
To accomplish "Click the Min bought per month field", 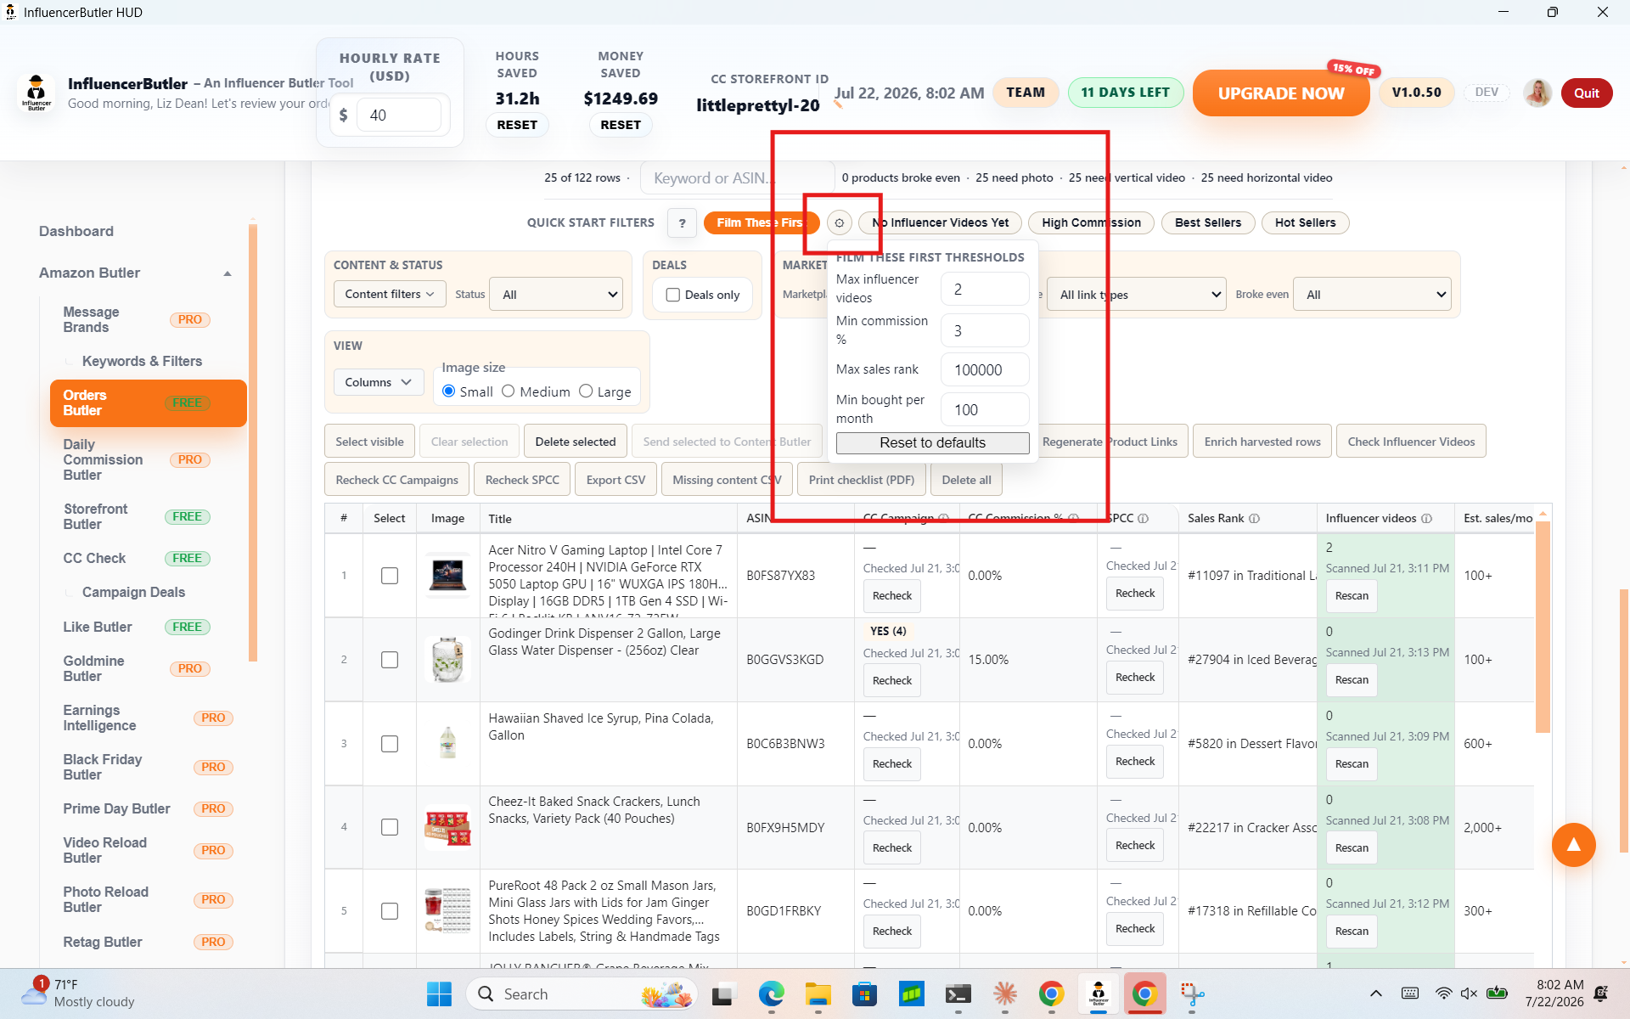I will 985,410.
